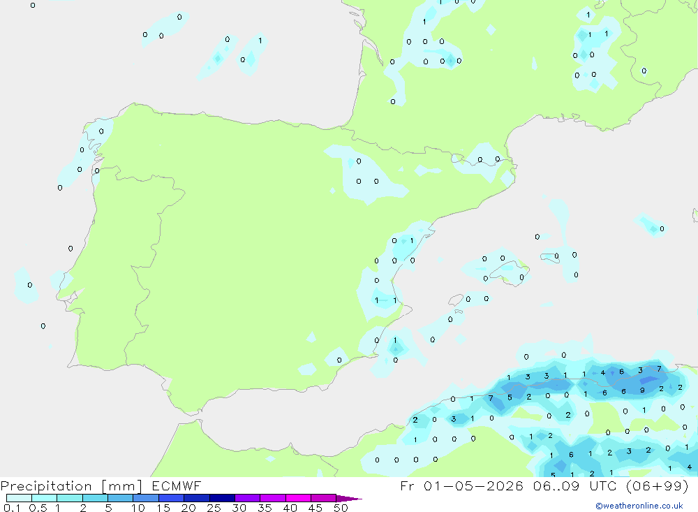Click the 'Precipitation [mm]' title text
698x512 pixels.
tap(71, 486)
